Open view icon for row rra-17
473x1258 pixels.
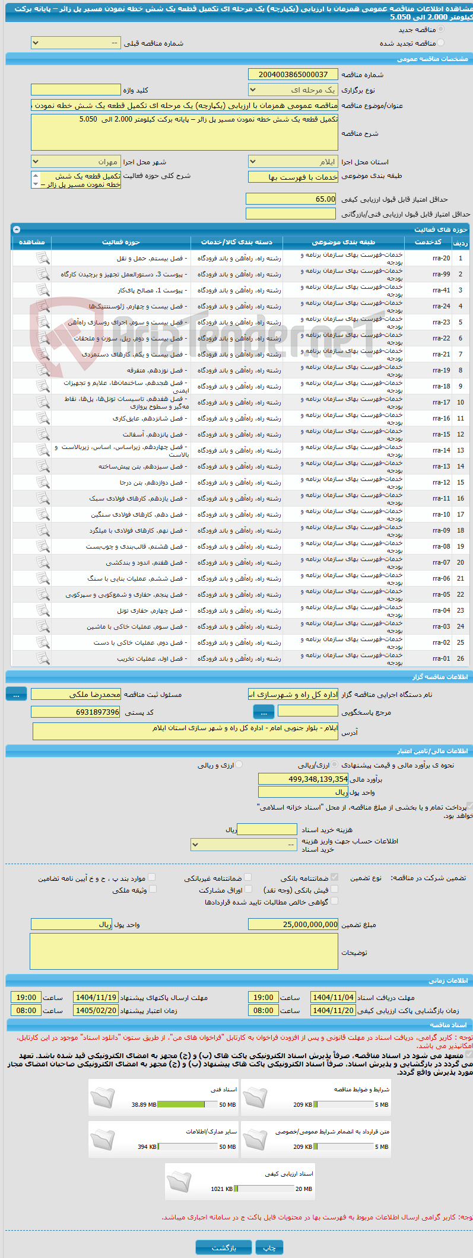pyautogui.click(x=43, y=402)
